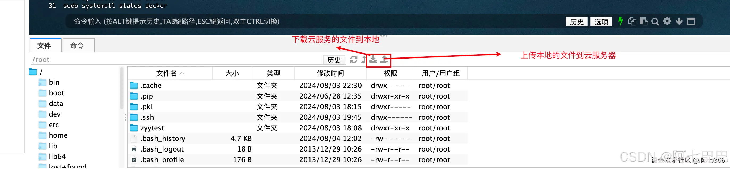
Task: Select the bin folder in tree
Action: 49,83
